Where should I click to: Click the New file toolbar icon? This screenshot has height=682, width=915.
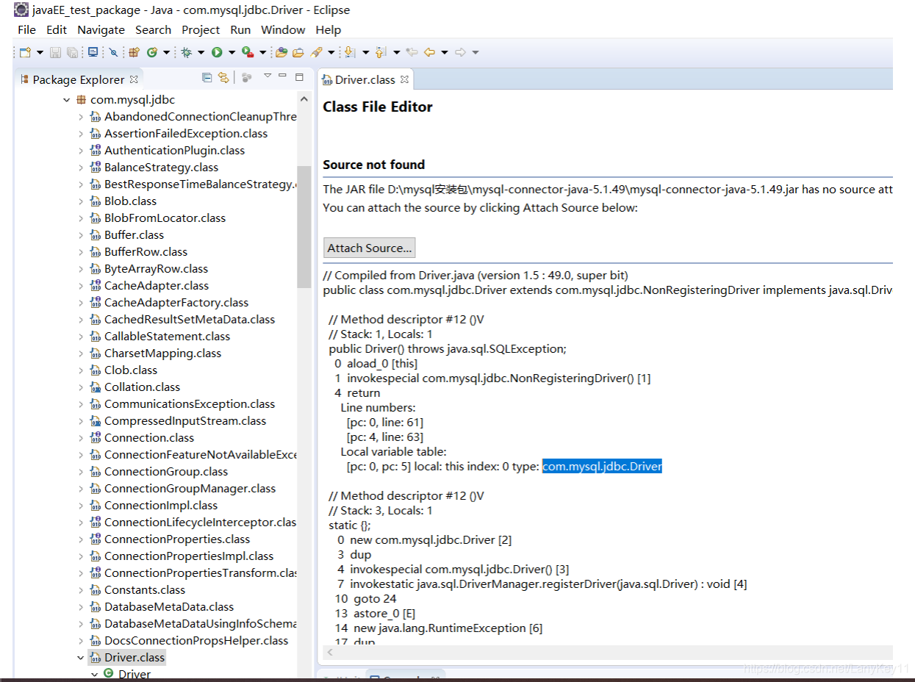[x=26, y=52]
